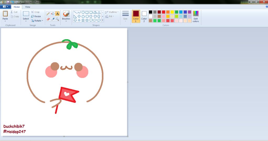Choose the Polygon shape
This screenshot has width=268, height=141.
95,13
